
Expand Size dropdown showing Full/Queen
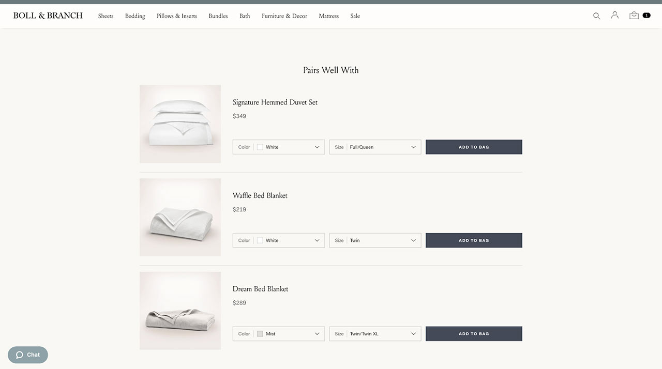pos(375,147)
